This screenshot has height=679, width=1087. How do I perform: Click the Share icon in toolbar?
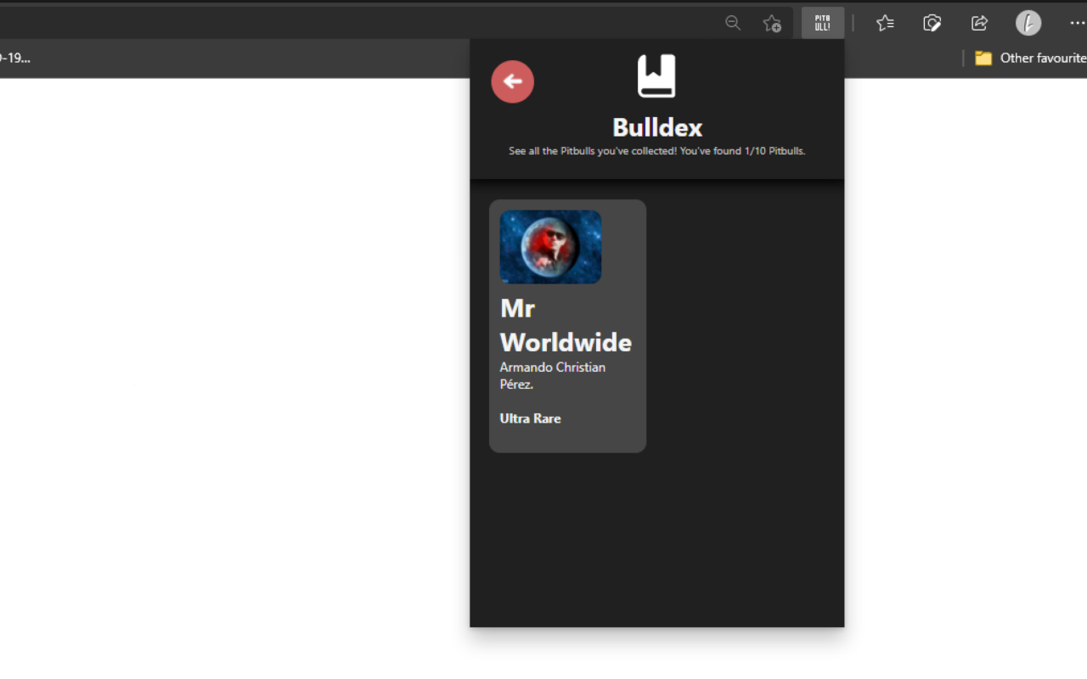[x=979, y=23]
